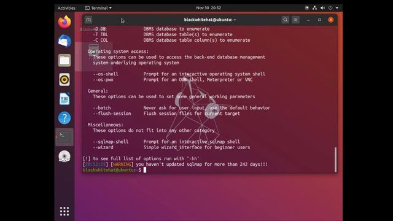This screenshot has width=393, height=221.
Task: Open the clock Nov 30 20:52
Action: pos(209,8)
